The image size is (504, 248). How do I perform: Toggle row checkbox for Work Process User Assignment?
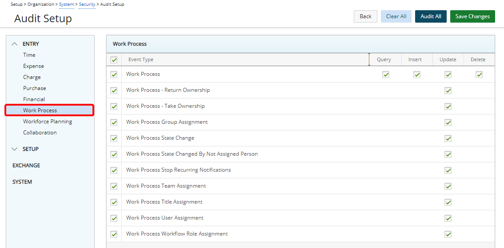click(114, 218)
